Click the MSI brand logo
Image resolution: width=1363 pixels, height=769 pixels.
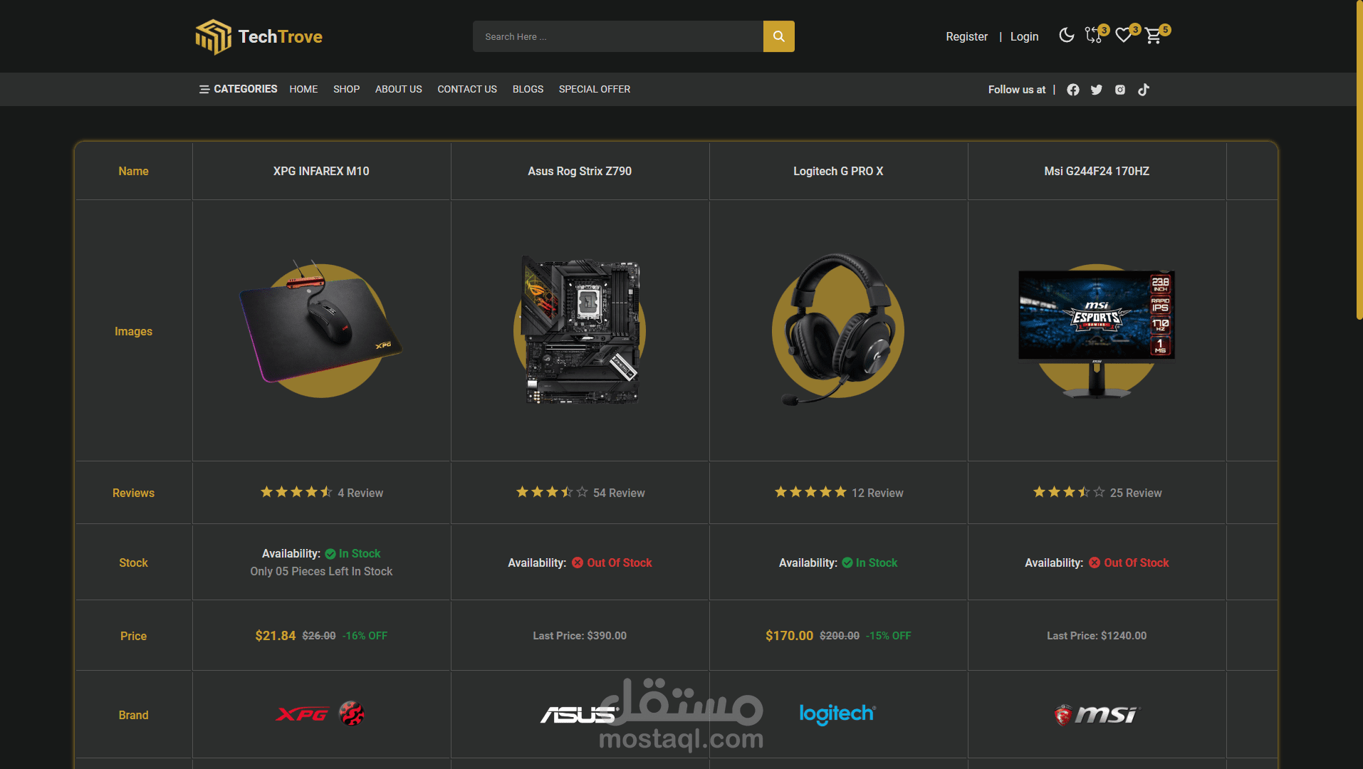tap(1097, 714)
